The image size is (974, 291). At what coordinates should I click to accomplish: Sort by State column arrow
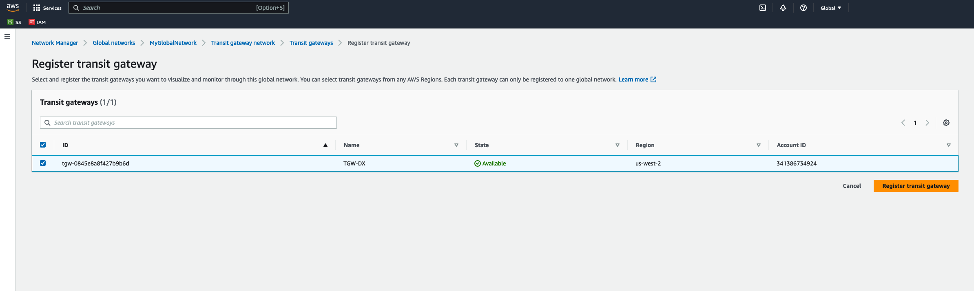(618, 145)
